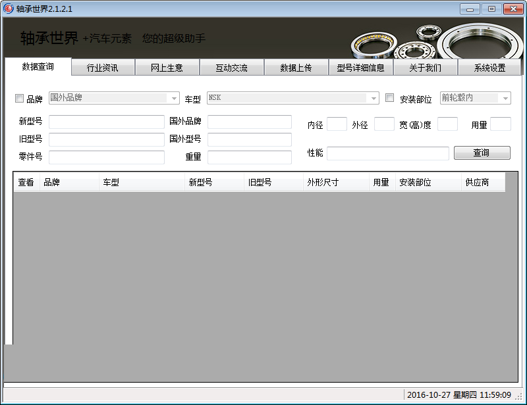This screenshot has width=527, height=405.
Task: Click the 内径 input box
Action: click(x=337, y=124)
